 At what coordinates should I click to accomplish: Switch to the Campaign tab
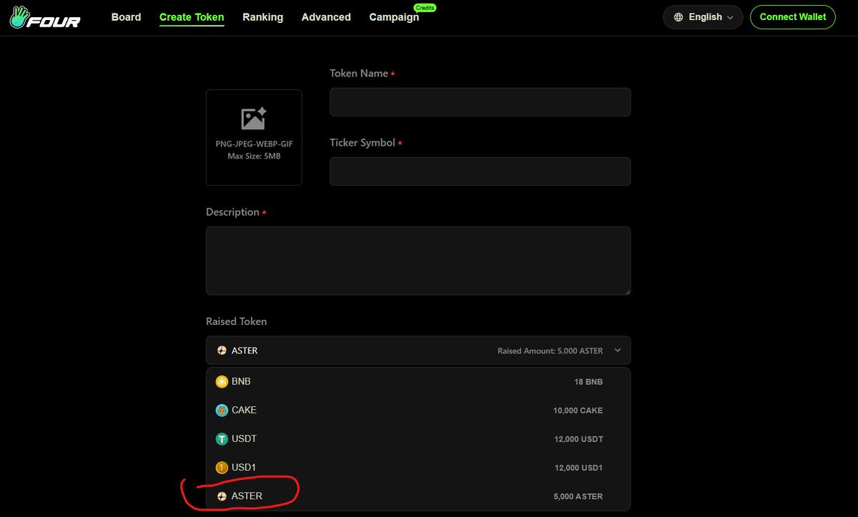394,17
